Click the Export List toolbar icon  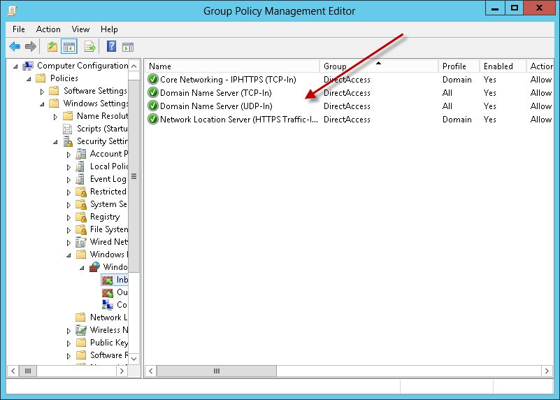click(89, 47)
